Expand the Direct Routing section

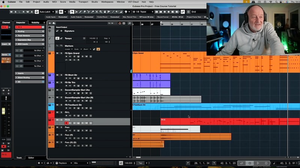pos(30,78)
